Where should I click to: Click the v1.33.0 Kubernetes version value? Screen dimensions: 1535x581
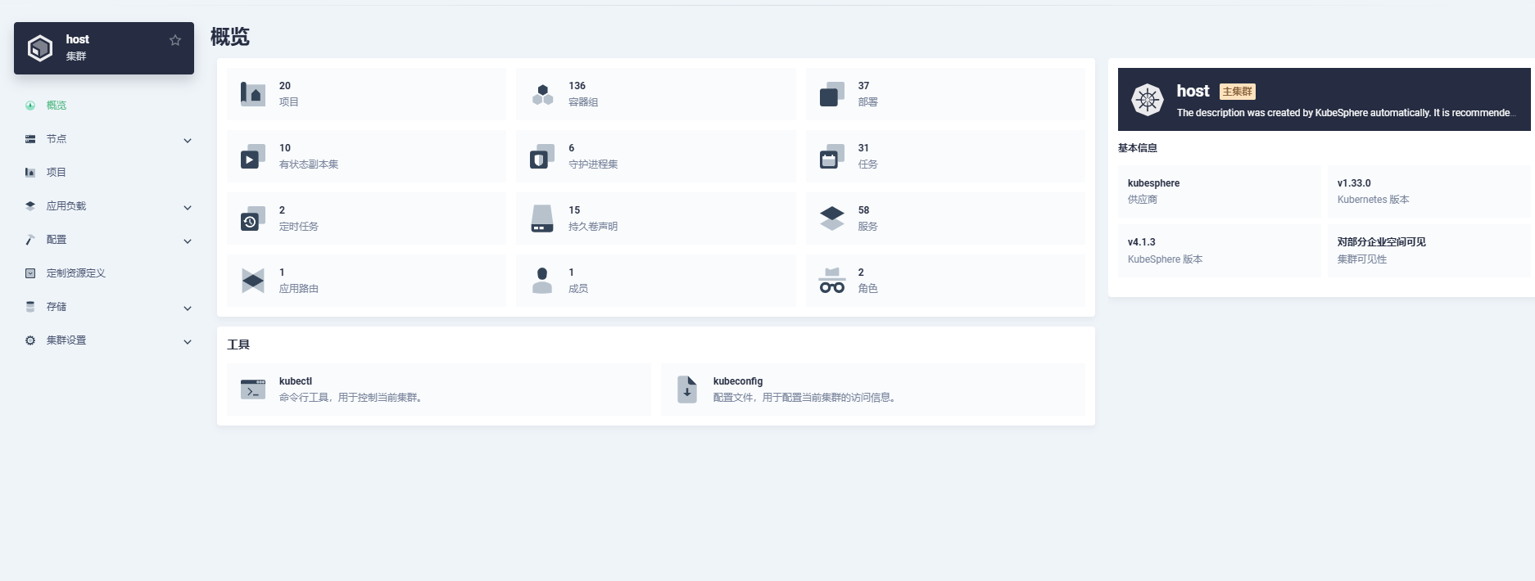tap(1354, 183)
